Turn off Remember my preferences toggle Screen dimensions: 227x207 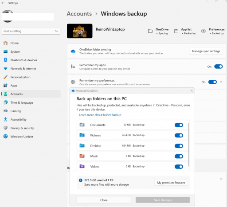pos(212,82)
